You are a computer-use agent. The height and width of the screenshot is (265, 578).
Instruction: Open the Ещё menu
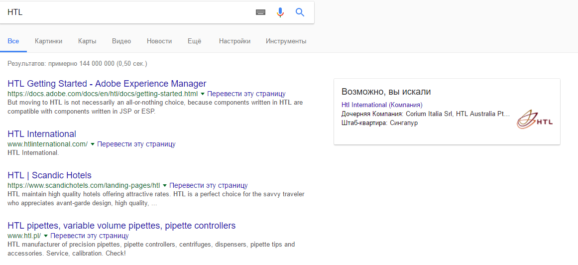(194, 41)
